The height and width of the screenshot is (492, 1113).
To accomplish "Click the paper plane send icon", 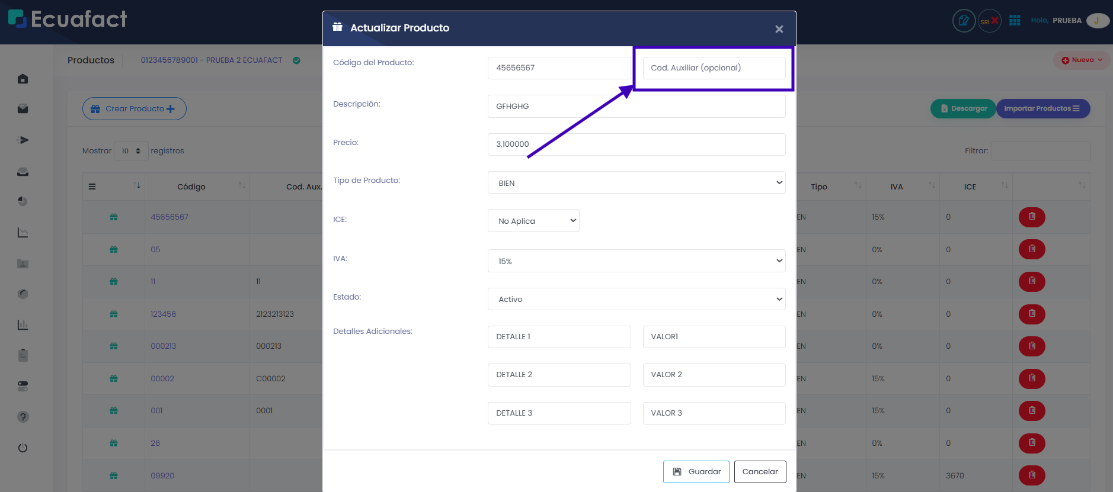I will point(23,140).
